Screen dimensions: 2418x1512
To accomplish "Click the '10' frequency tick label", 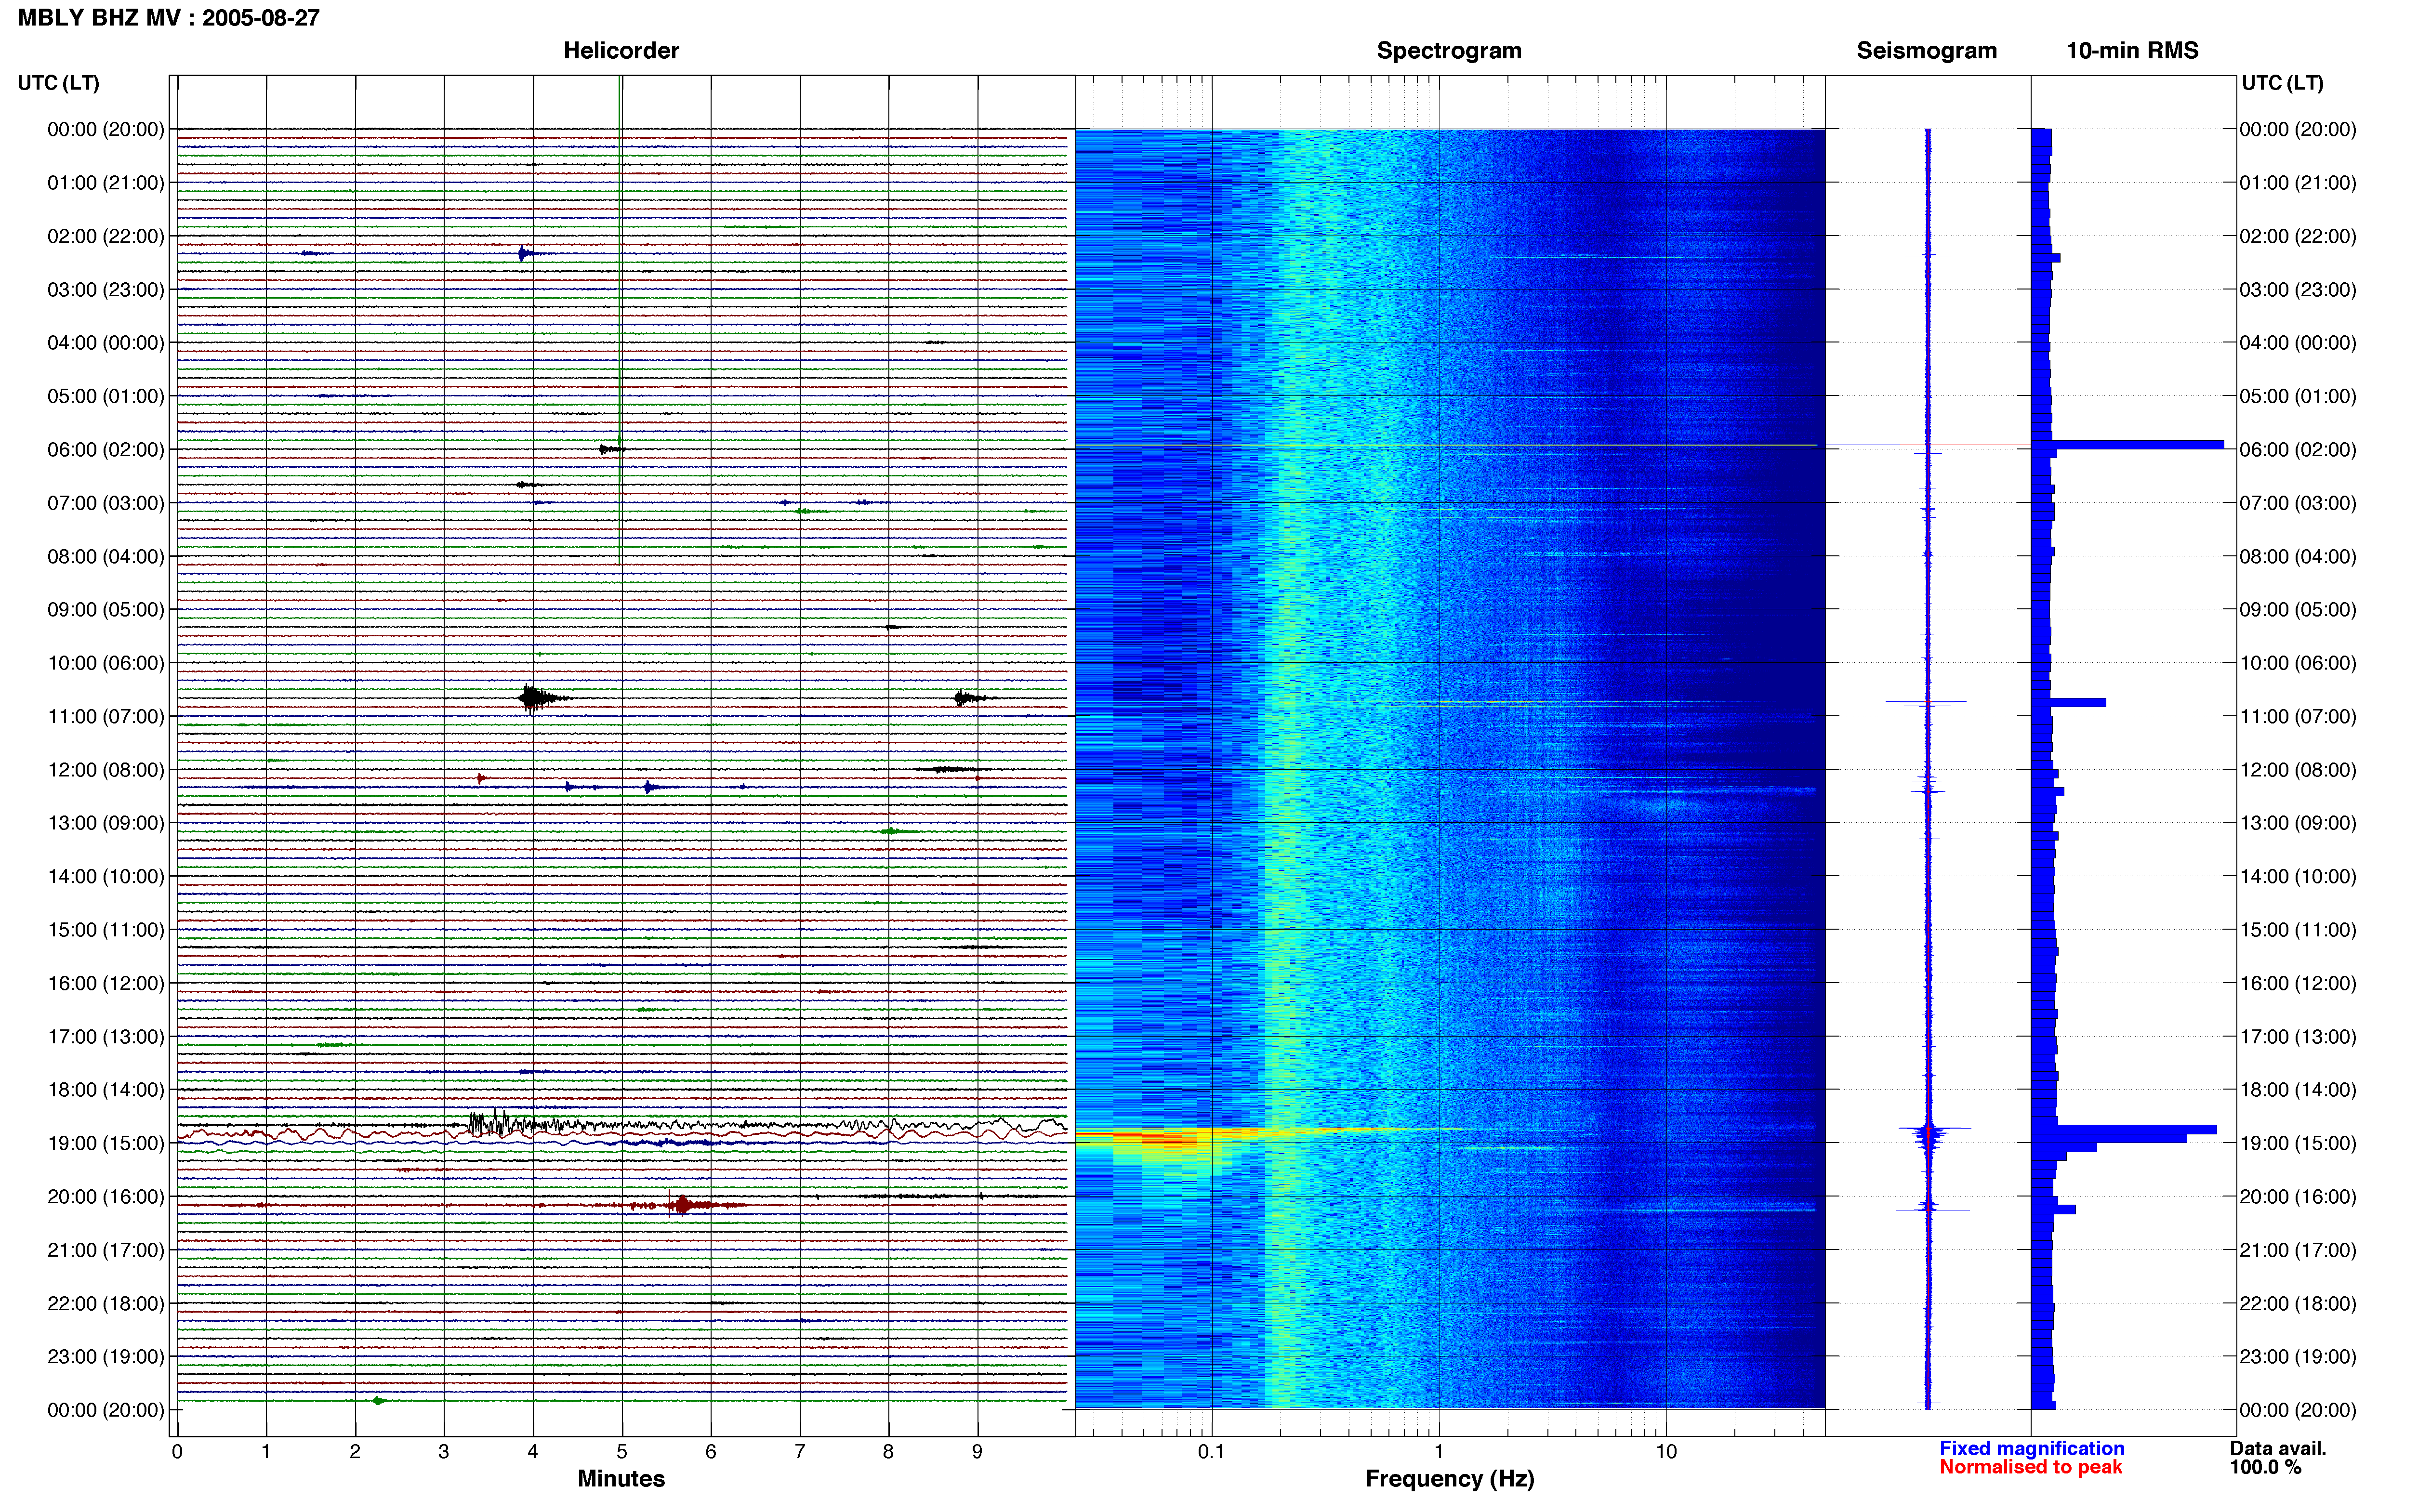I will pos(1666,1452).
